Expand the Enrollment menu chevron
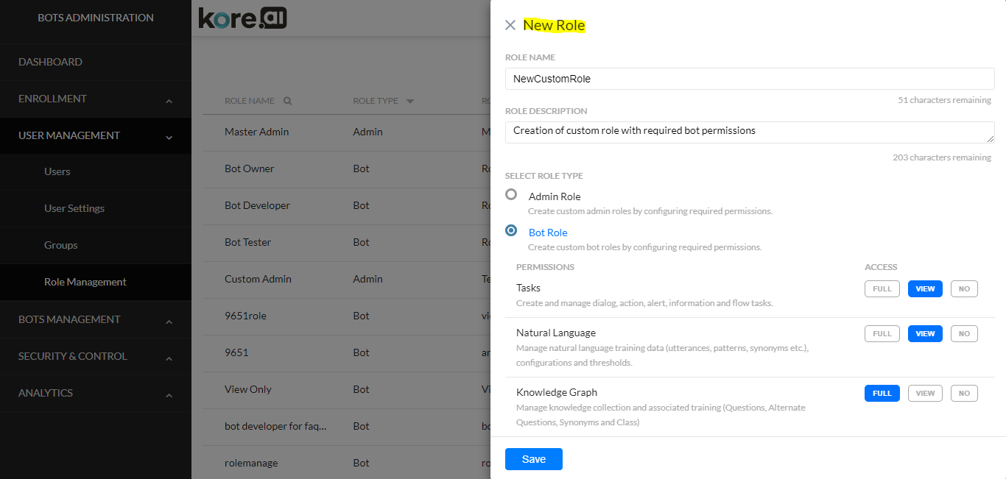1006x479 pixels. 169,101
